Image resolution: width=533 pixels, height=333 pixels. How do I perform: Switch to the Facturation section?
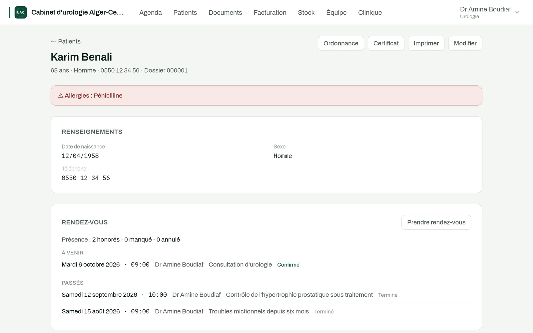tap(270, 12)
